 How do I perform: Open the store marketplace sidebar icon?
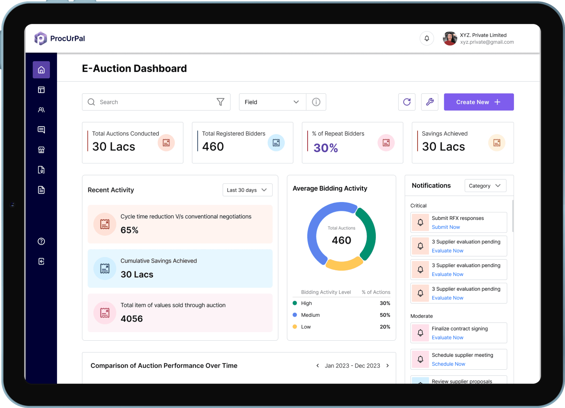tap(41, 150)
